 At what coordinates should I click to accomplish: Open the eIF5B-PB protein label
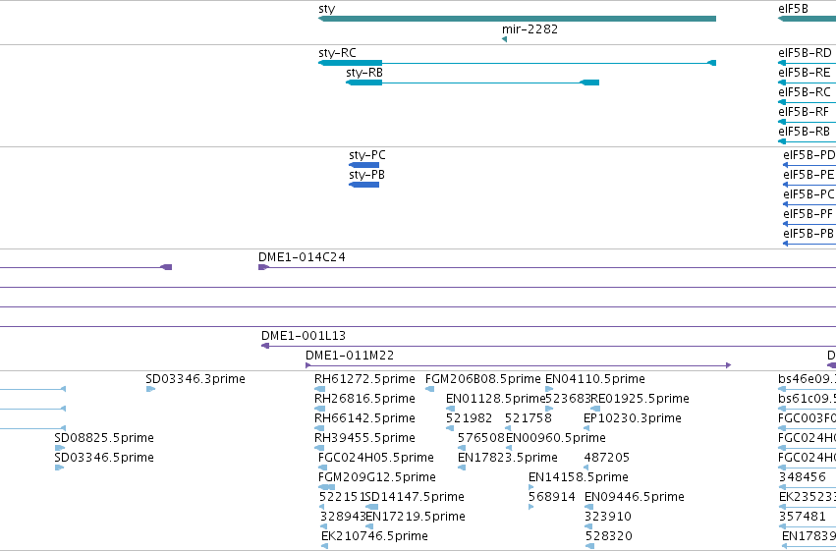coord(808,235)
